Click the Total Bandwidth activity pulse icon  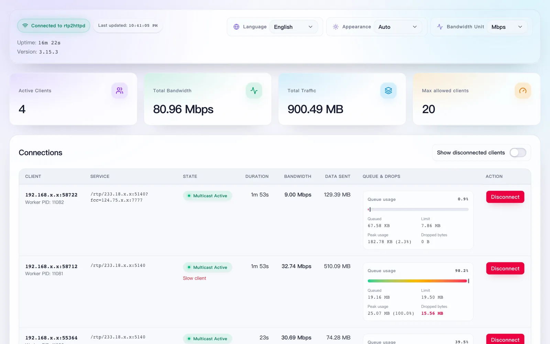(x=254, y=90)
